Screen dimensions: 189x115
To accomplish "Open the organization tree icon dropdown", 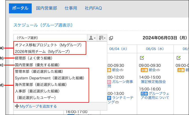I will click(102, 38).
